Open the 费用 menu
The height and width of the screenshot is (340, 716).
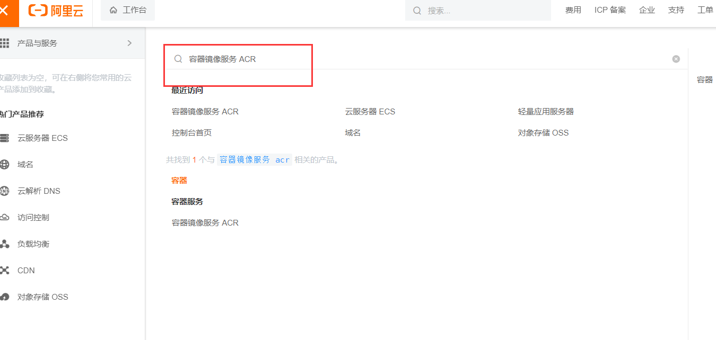(x=573, y=10)
